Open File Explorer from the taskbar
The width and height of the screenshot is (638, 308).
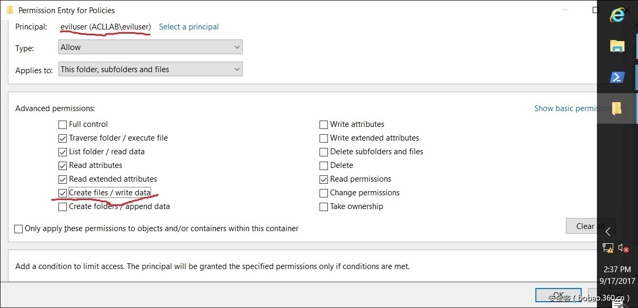point(617,46)
